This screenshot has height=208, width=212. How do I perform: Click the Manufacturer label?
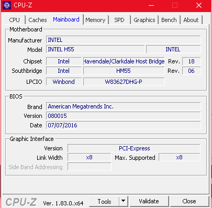point(25,40)
